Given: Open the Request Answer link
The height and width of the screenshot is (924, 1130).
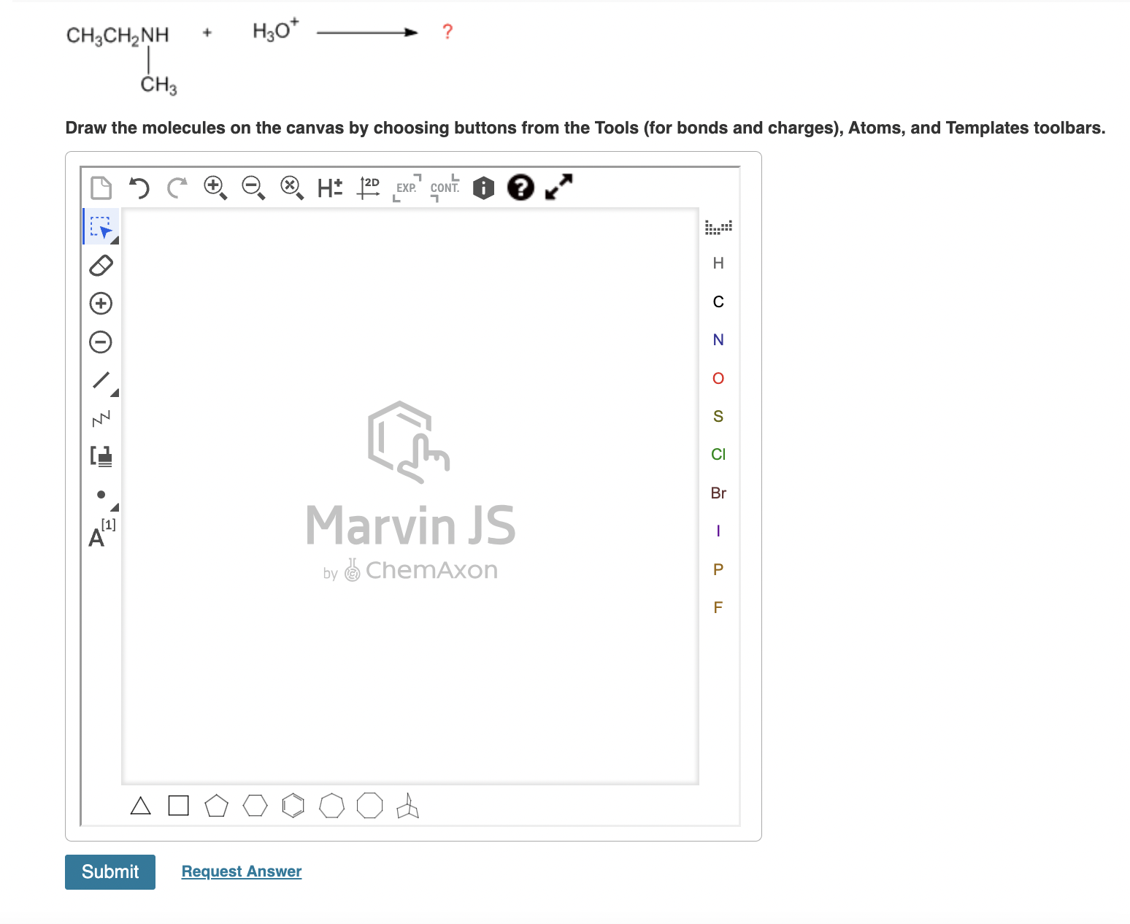Looking at the screenshot, I should [242, 871].
